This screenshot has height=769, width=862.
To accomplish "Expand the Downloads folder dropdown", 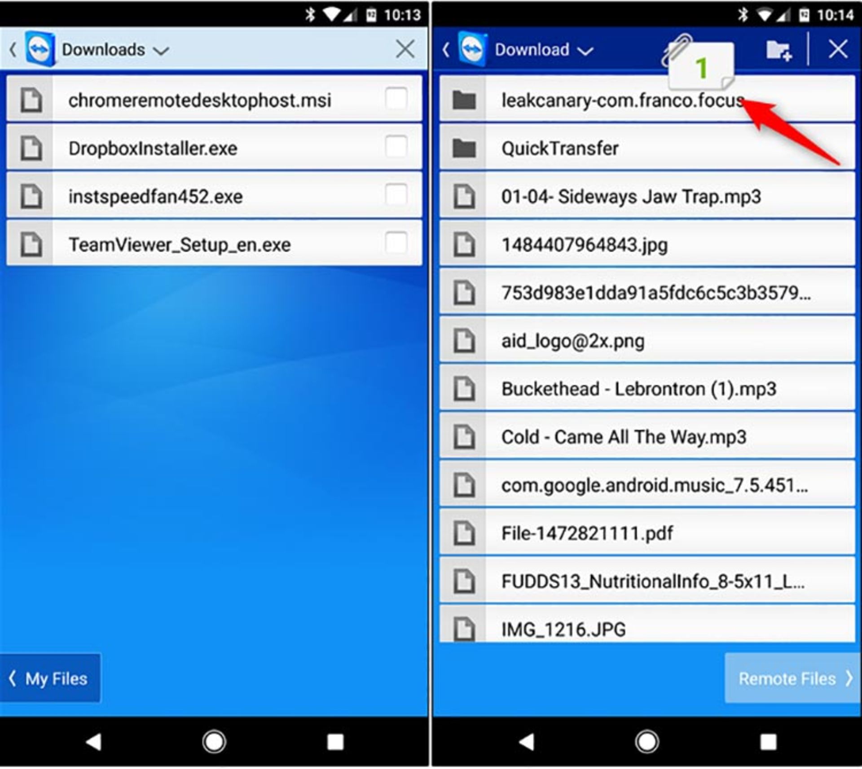I will tap(161, 51).
